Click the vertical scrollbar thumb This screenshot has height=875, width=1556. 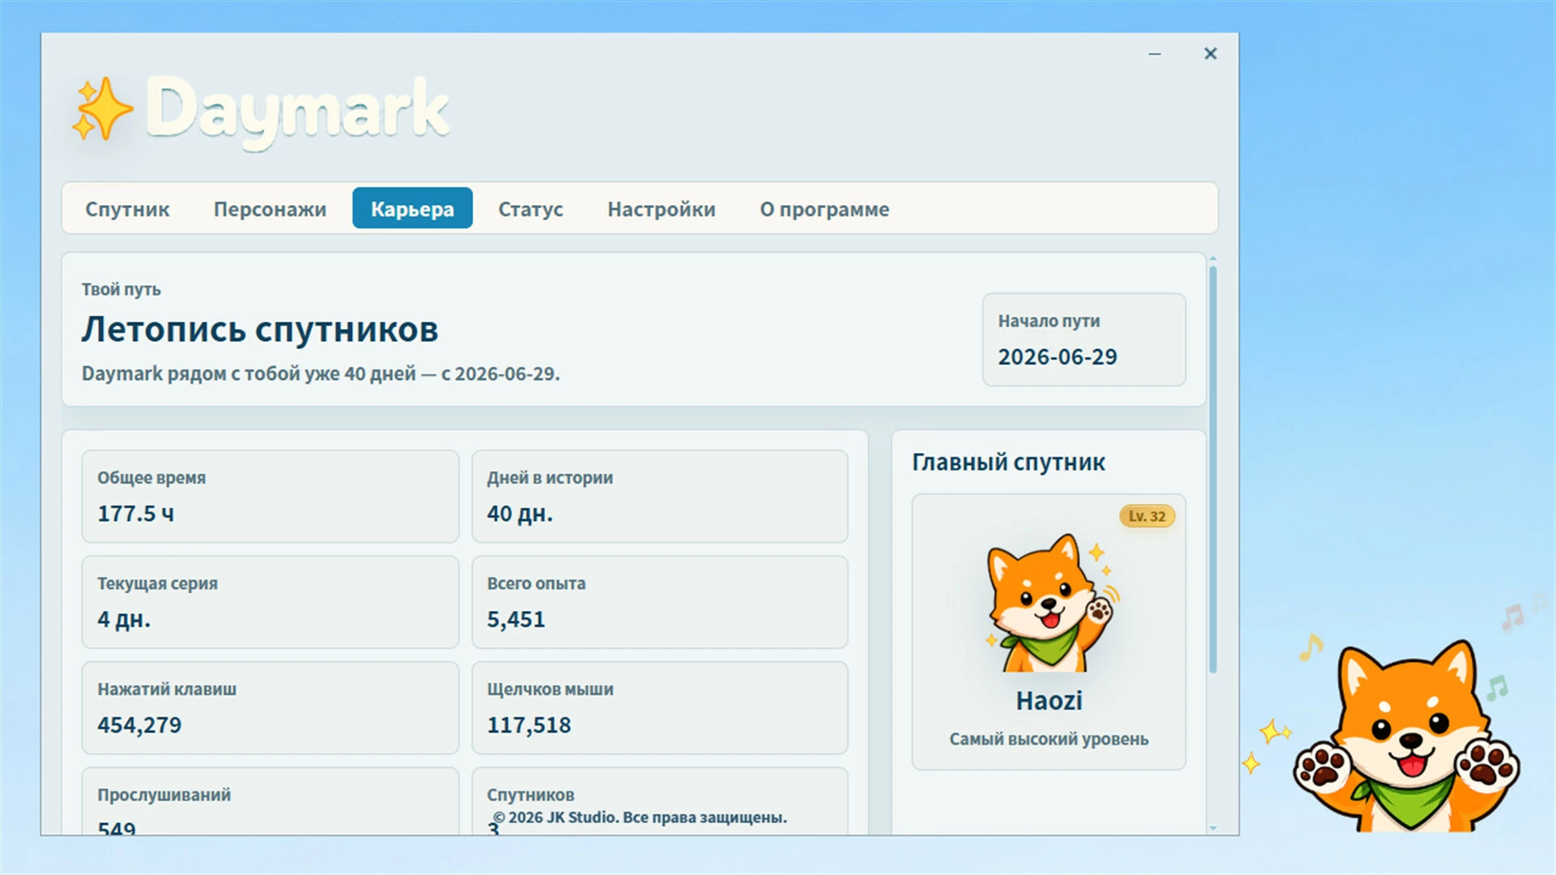pos(1213,470)
